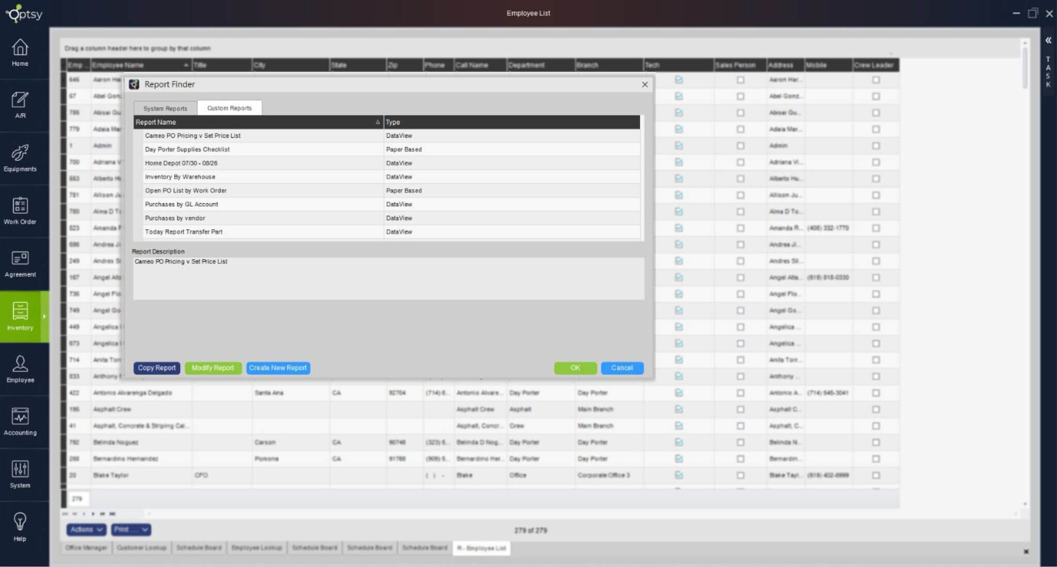Open the Equipments module icon
This screenshot has width=1057, height=567.
tap(20, 158)
